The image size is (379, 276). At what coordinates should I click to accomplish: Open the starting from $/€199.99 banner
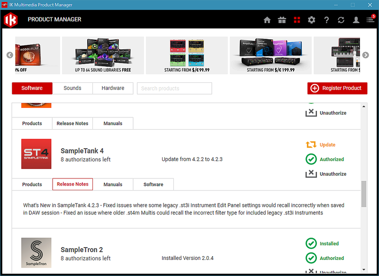pos(271,55)
